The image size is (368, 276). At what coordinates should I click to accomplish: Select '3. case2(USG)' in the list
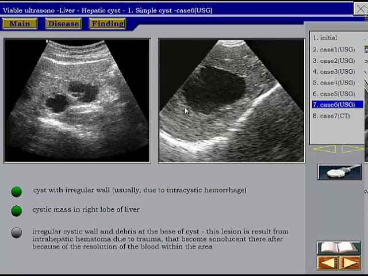point(333,61)
